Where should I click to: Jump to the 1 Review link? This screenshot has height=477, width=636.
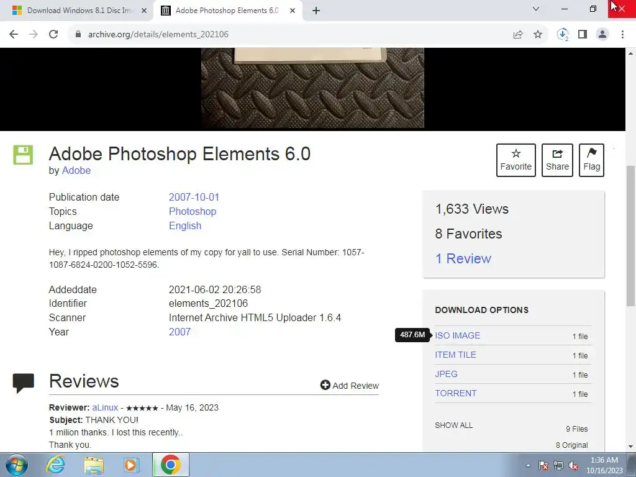[x=463, y=258]
